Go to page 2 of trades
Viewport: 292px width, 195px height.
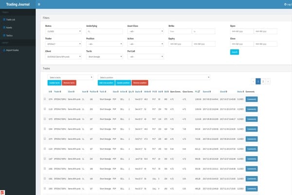coord(263,81)
